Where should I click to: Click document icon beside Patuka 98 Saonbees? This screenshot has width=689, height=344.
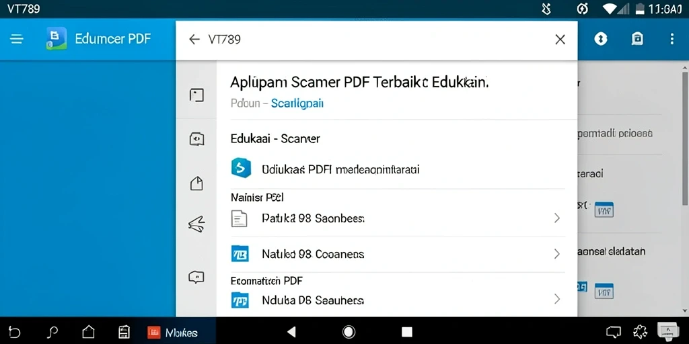click(x=239, y=218)
